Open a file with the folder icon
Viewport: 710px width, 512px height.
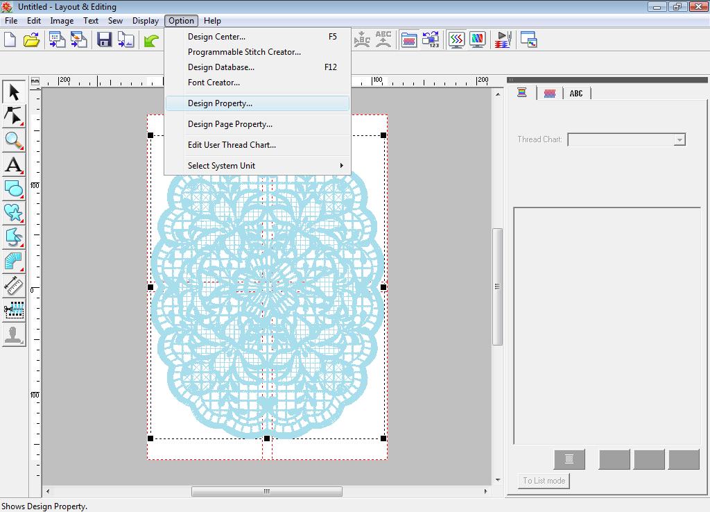(31, 40)
